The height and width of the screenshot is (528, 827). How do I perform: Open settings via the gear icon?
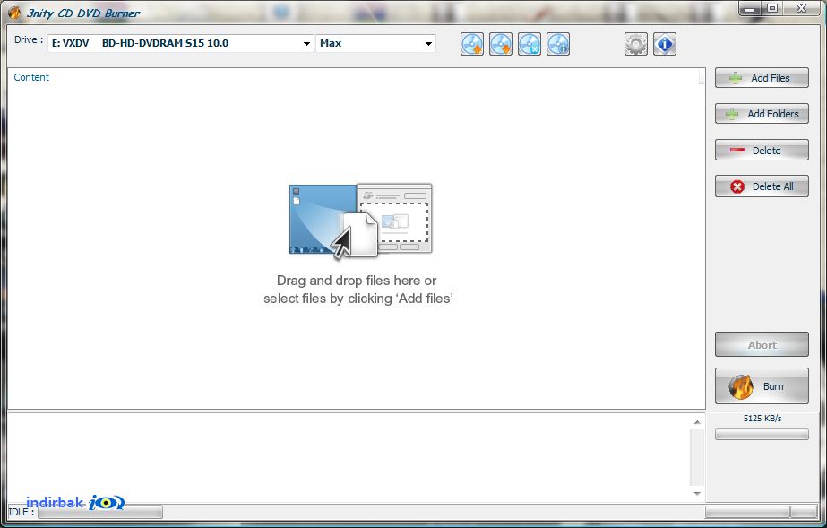(636, 44)
